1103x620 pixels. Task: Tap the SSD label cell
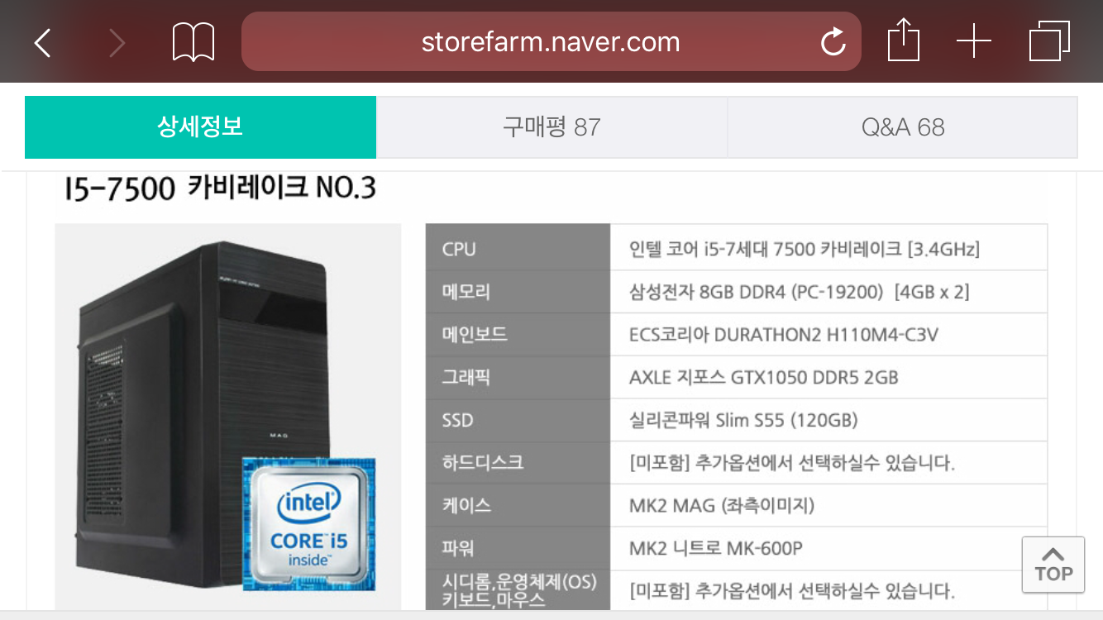pos(518,420)
